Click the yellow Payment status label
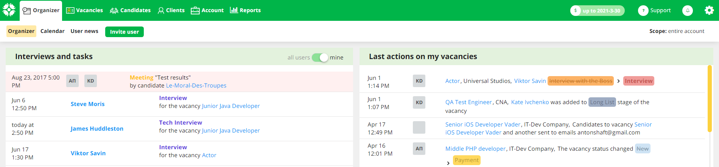Viewport: 719px width, 167px height. (x=467, y=160)
